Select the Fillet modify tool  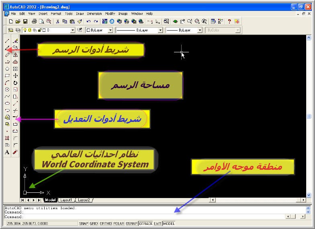click(x=15, y=145)
